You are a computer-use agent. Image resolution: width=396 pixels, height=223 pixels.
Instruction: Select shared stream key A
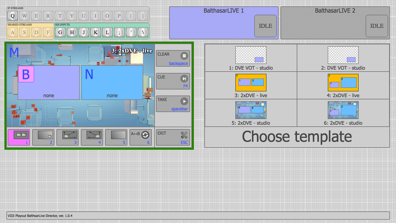(13, 32)
